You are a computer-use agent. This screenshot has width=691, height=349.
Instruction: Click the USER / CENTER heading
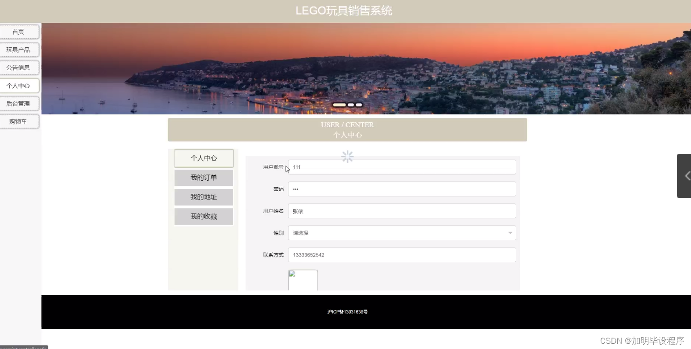(x=347, y=125)
